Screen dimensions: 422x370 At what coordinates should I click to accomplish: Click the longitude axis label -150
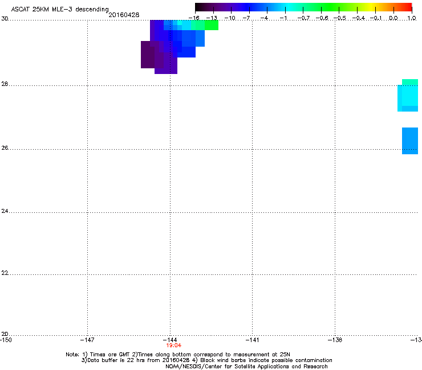tap(6, 340)
